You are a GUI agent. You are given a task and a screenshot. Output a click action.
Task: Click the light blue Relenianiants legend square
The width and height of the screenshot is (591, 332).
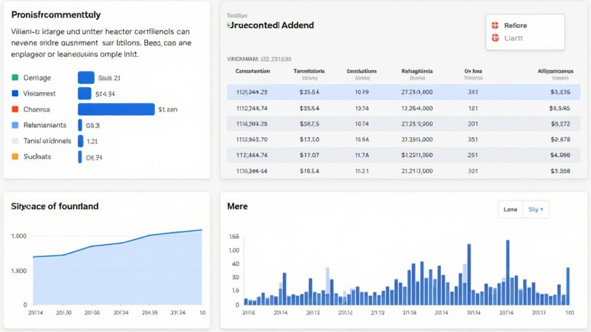click(x=15, y=125)
